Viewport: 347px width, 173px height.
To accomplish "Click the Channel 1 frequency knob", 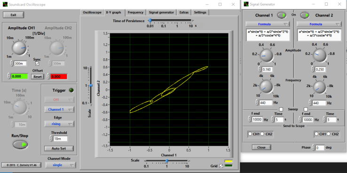I will click(267, 87).
